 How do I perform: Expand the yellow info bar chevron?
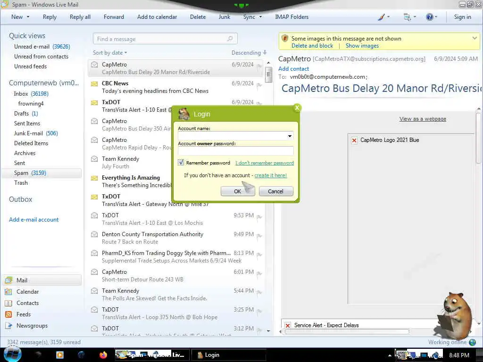(x=475, y=38)
